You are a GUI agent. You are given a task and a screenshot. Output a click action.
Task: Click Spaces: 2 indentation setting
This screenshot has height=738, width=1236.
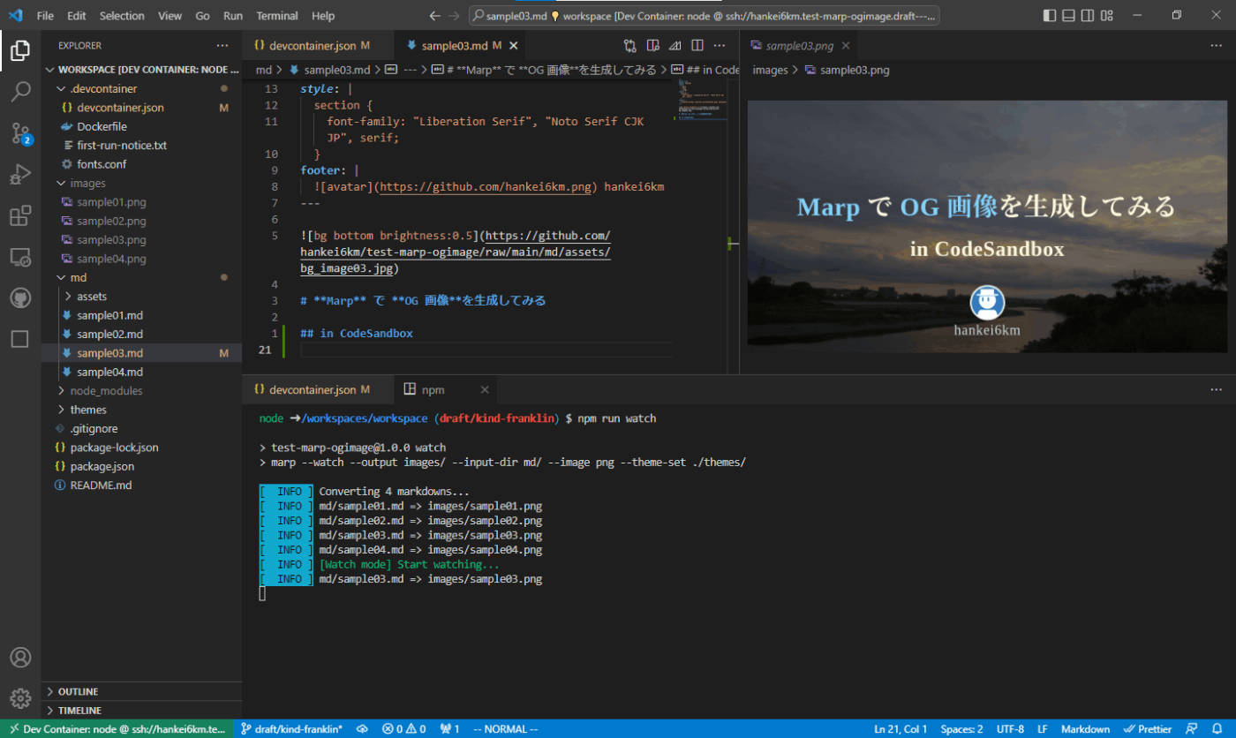[x=961, y=729]
